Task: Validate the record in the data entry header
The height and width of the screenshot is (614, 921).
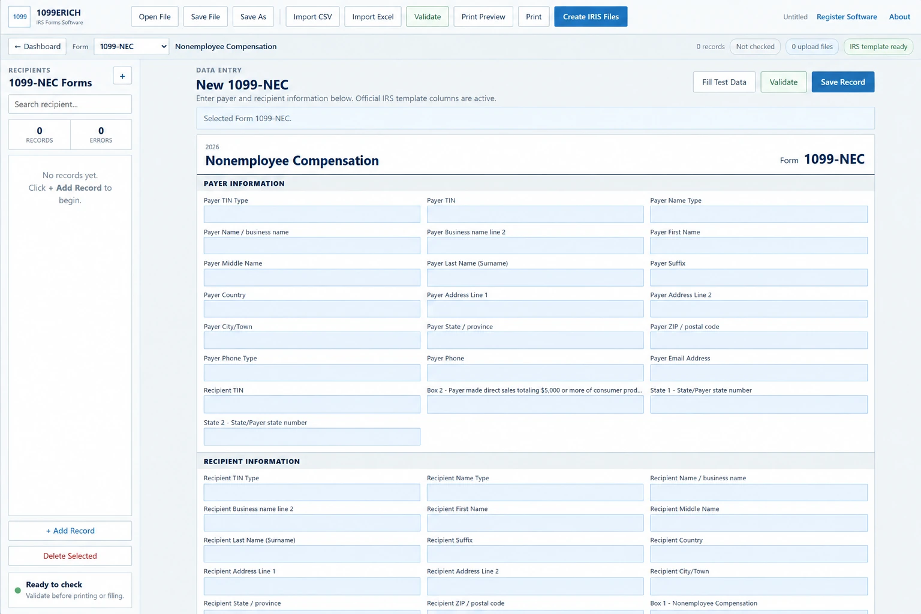Action: pos(784,82)
